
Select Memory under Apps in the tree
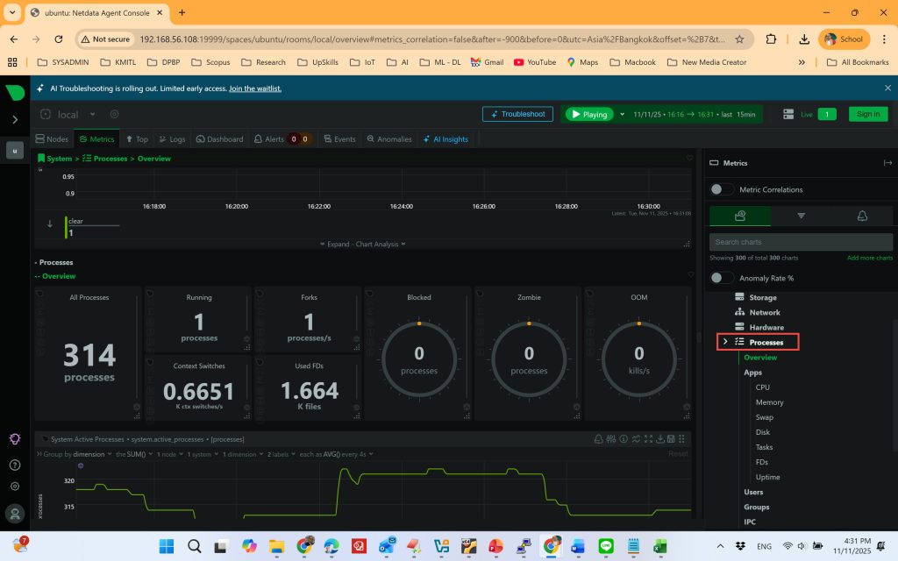pos(769,402)
